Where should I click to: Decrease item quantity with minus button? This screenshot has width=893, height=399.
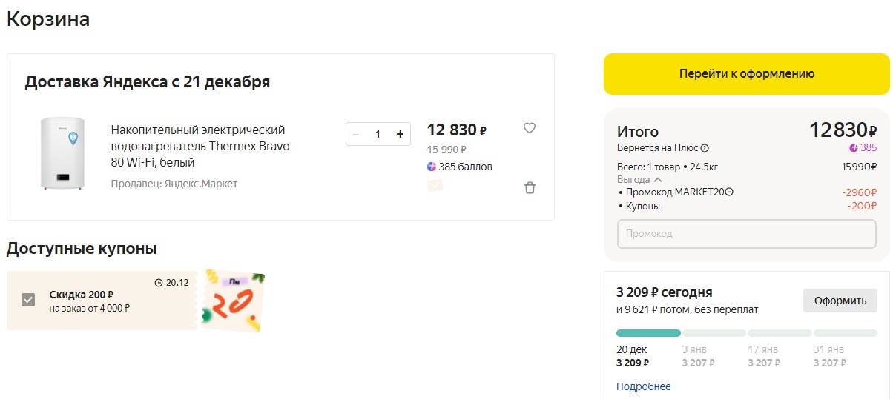tap(356, 134)
